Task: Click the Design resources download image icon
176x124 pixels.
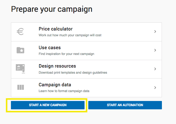Action: pos(20,69)
